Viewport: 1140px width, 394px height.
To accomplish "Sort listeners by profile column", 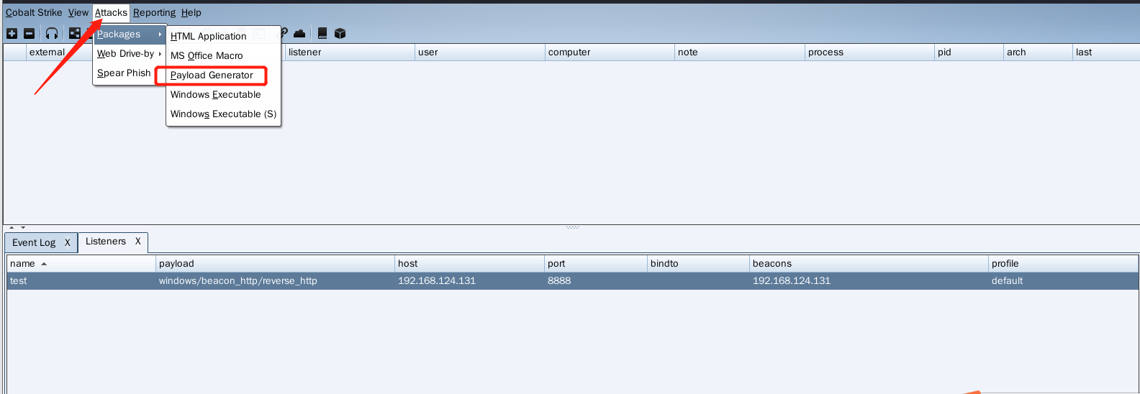I will click(x=1063, y=263).
